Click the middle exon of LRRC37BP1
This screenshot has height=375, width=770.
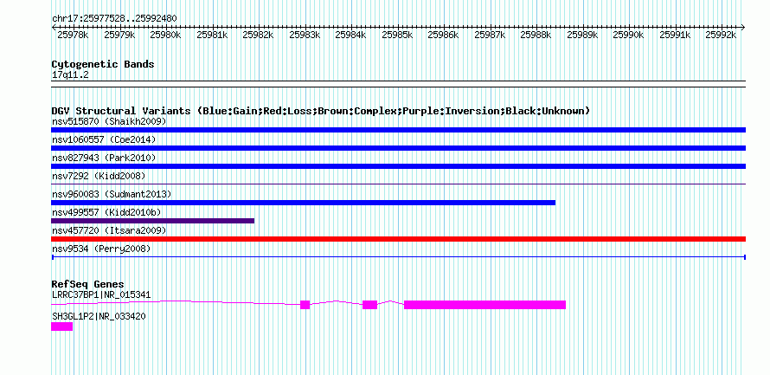pos(369,305)
